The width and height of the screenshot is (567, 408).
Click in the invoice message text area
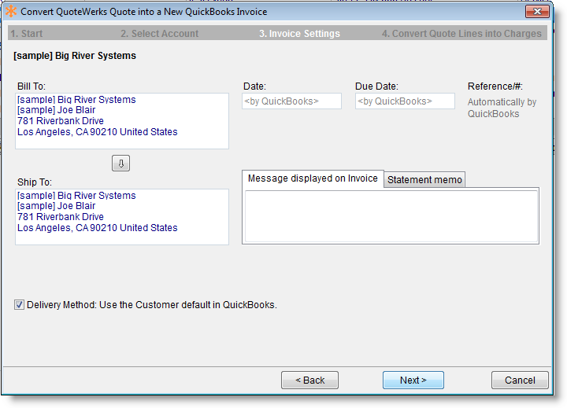coord(391,215)
